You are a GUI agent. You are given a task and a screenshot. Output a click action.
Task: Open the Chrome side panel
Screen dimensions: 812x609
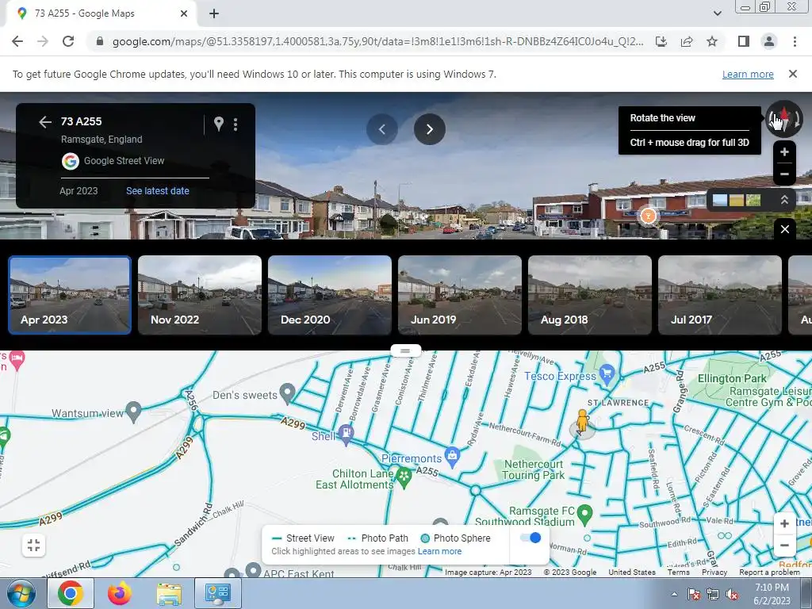tap(744, 41)
